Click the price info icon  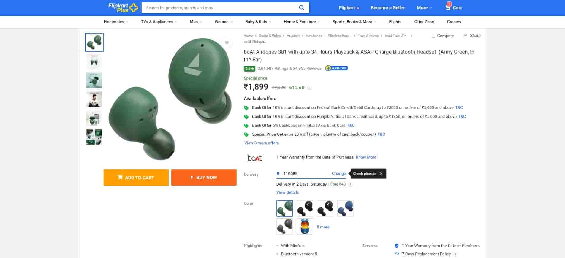pos(309,88)
